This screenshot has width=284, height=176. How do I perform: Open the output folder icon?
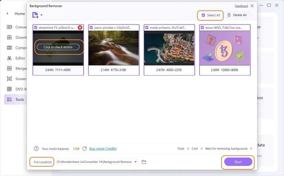click(144, 162)
